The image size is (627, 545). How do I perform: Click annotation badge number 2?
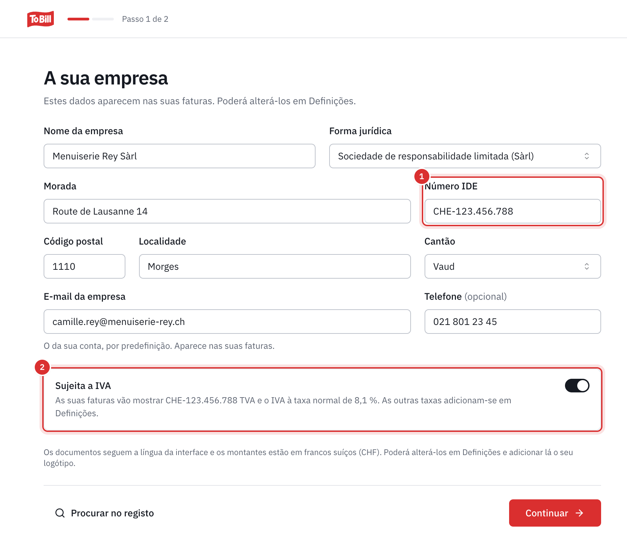[x=42, y=367]
